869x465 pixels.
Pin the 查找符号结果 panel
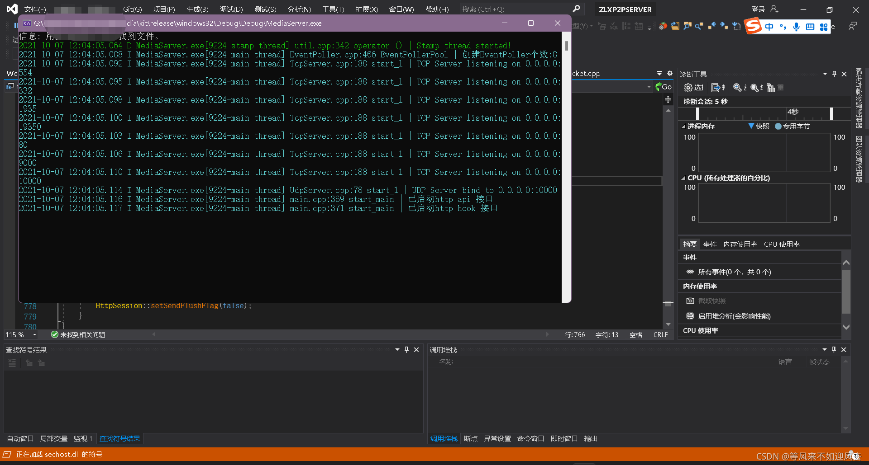[x=407, y=349]
